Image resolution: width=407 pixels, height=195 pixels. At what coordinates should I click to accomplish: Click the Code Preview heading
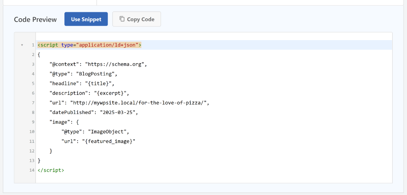(35, 19)
